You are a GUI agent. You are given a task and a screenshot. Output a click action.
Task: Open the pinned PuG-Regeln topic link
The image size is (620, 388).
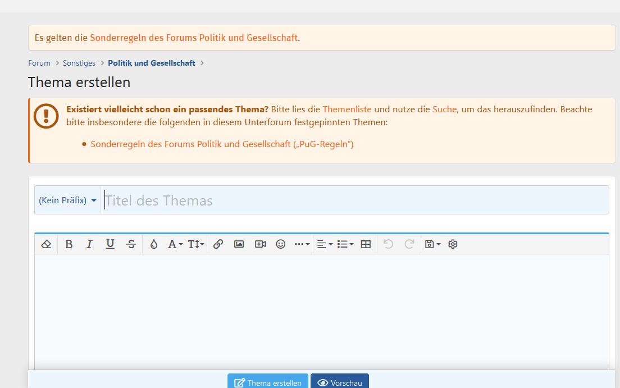pos(222,144)
